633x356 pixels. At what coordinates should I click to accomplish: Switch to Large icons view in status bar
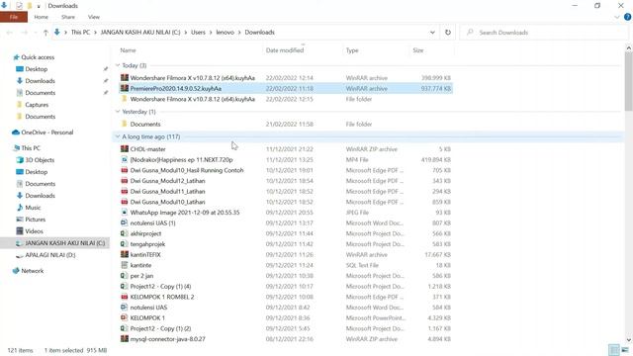click(625, 350)
